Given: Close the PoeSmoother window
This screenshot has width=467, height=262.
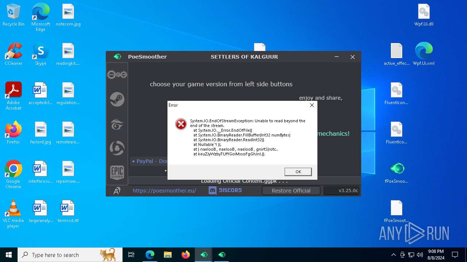Looking at the screenshot, I should (x=352, y=57).
